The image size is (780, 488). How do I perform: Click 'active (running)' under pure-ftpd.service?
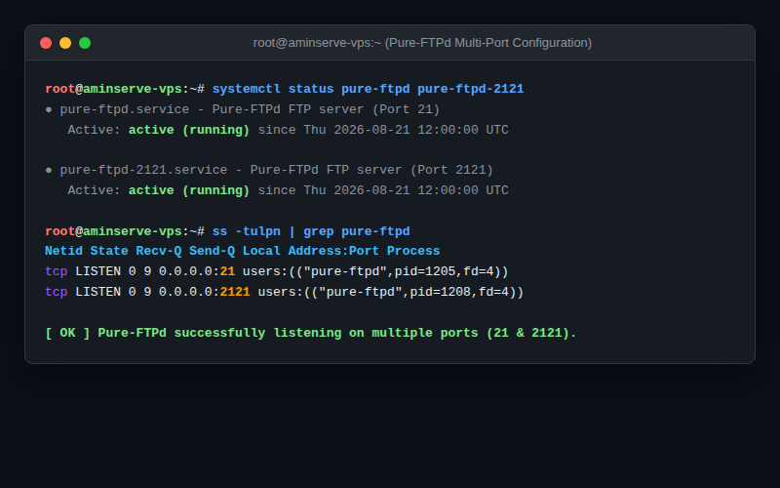click(x=189, y=130)
